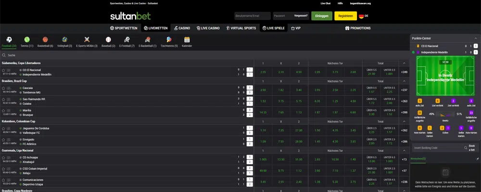Select the Baseball sport icon
481x192 pixels.
108,40
